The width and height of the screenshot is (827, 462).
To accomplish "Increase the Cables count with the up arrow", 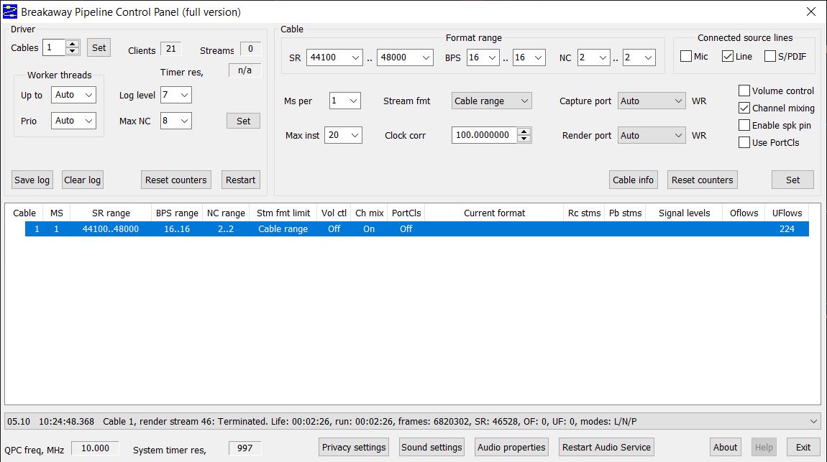I will 73,44.
